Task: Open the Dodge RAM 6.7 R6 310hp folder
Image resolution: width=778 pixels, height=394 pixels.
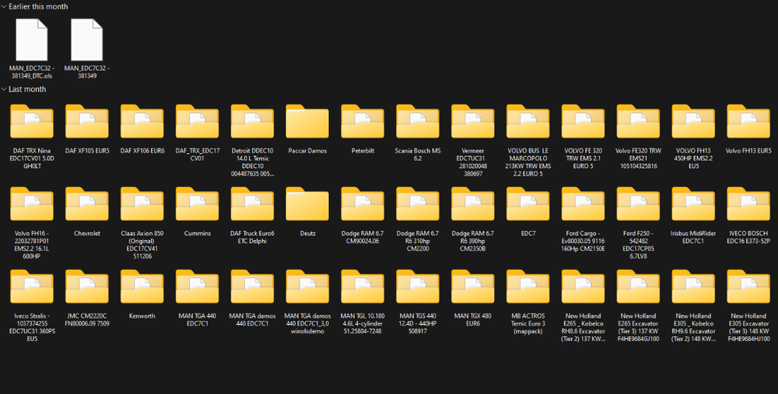Action: click(417, 204)
